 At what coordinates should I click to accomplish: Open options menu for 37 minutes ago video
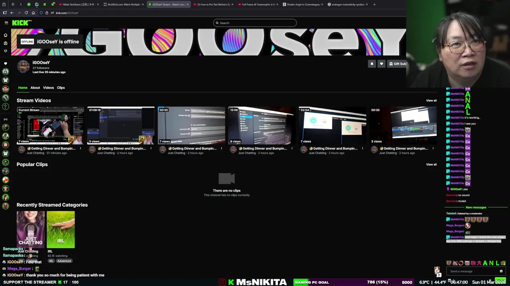80,149
